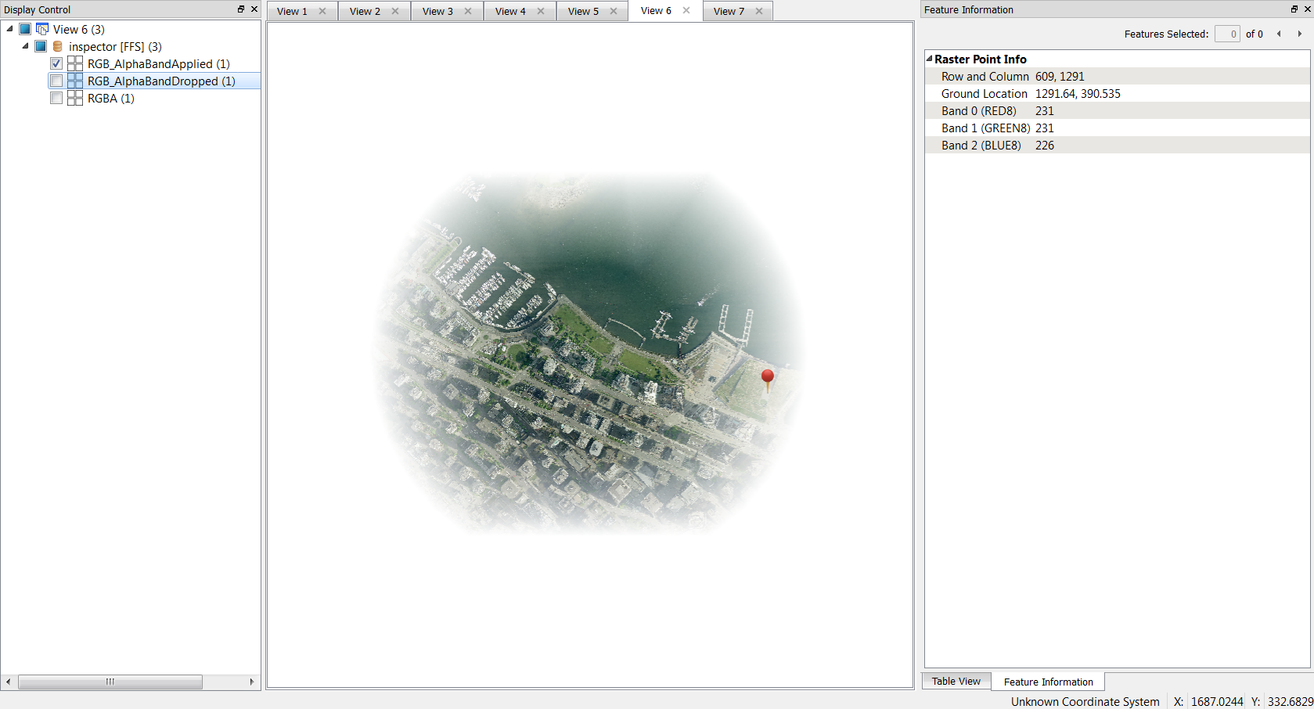Click the red location pin on map
Image resolution: width=1314 pixels, height=709 pixels.
pos(768,380)
